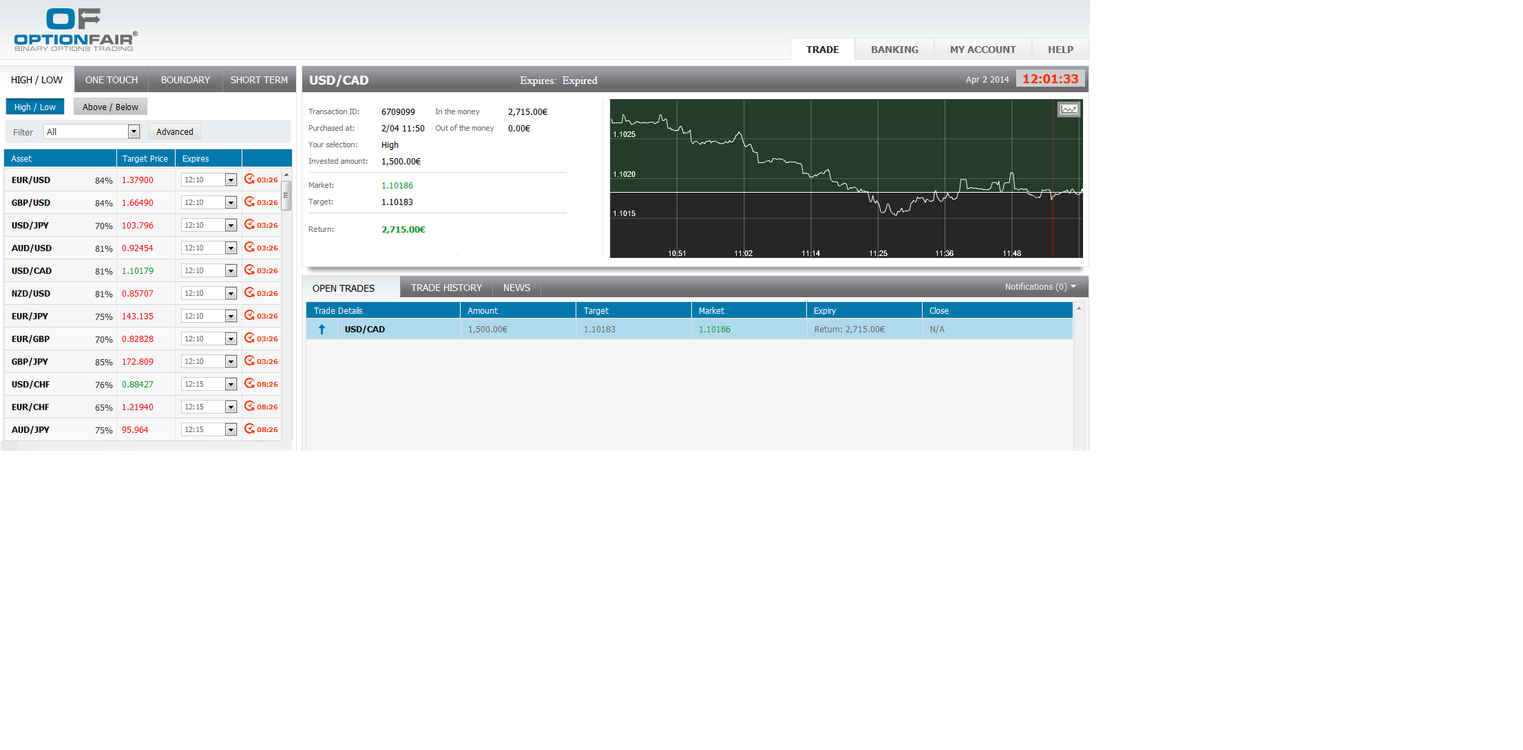Switch to the Above / Below mode

109,106
